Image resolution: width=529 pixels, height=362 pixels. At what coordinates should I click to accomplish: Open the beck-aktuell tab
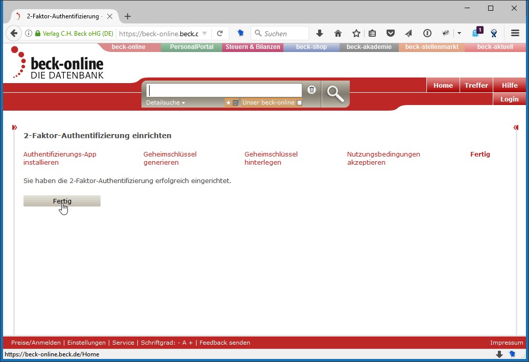[x=495, y=47]
